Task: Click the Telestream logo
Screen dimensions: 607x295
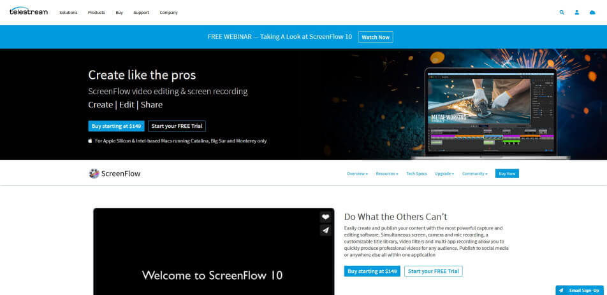Action: click(29, 11)
